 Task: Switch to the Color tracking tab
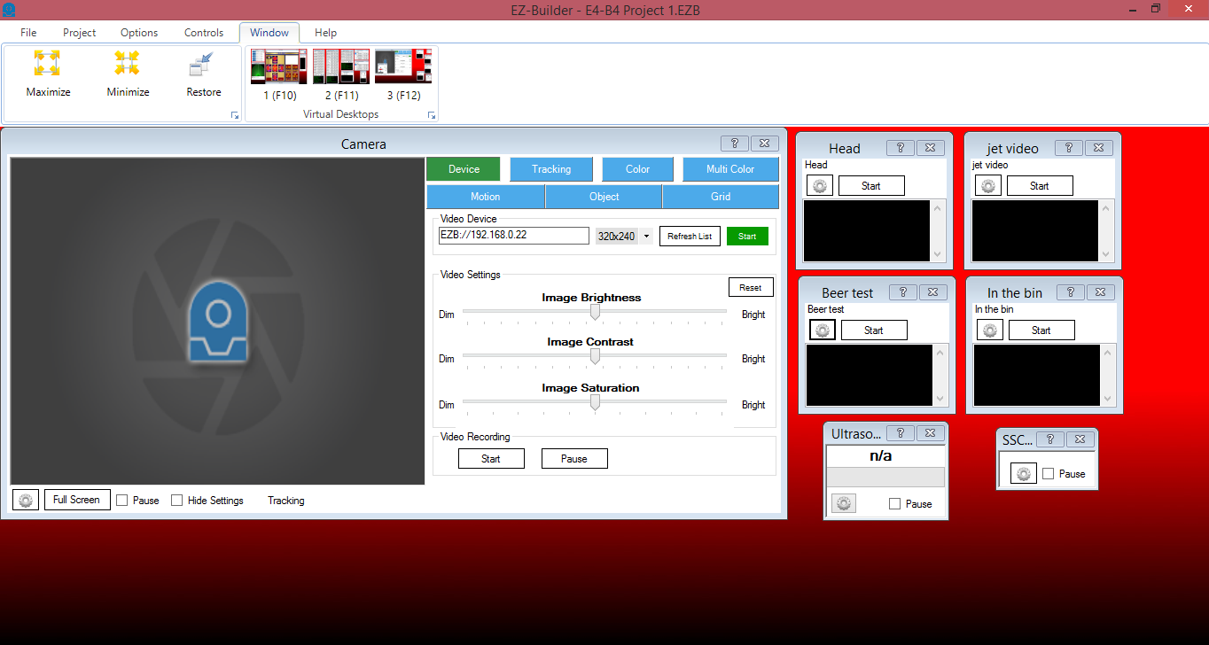(637, 169)
